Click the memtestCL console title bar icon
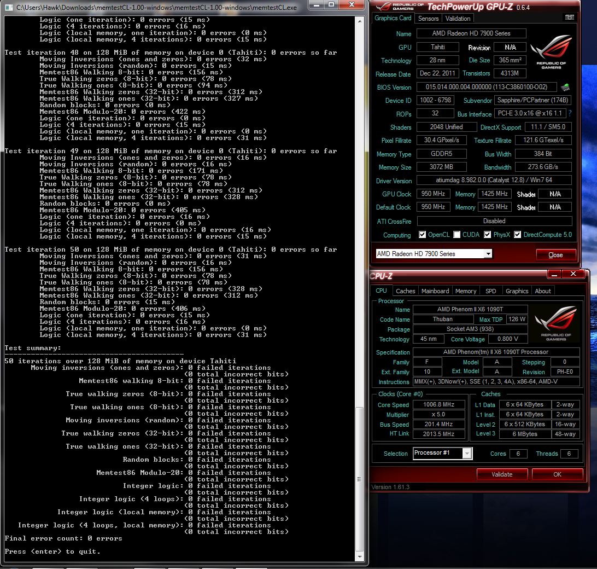The width and height of the screenshot is (597, 569). pyautogui.click(x=9, y=7)
